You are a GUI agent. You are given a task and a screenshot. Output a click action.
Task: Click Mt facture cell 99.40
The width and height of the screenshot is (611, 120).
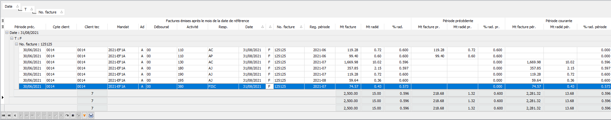348,56
